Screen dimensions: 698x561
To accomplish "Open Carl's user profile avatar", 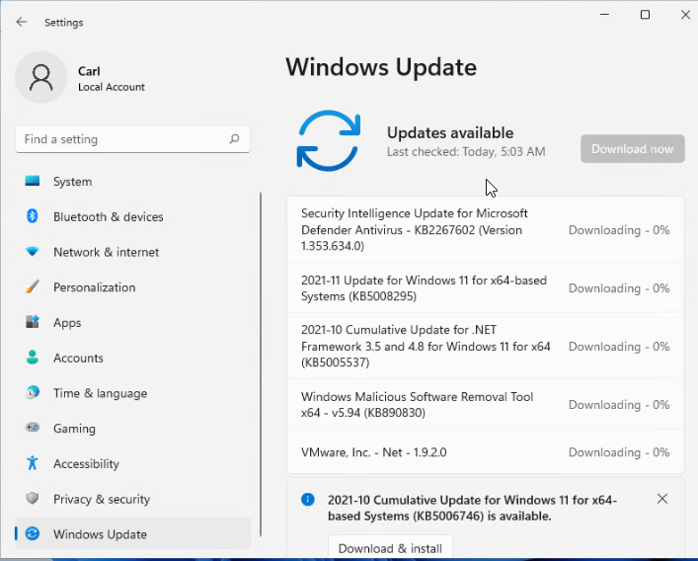I will [40, 77].
